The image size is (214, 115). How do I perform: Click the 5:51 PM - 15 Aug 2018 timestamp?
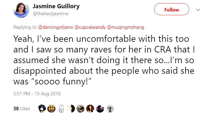pos(37,93)
